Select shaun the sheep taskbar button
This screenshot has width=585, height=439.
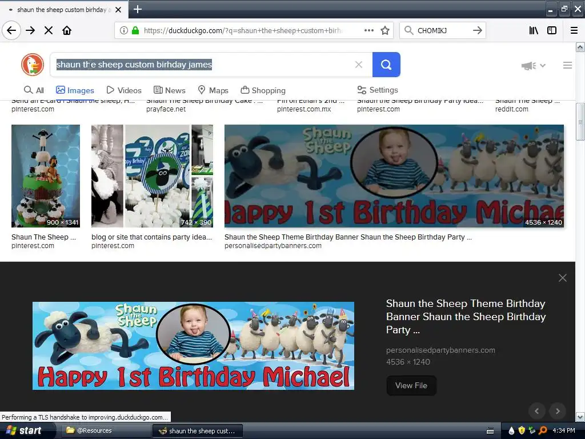198,431
